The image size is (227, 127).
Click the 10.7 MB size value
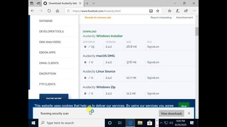pyautogui.click(x=131, y=78)
